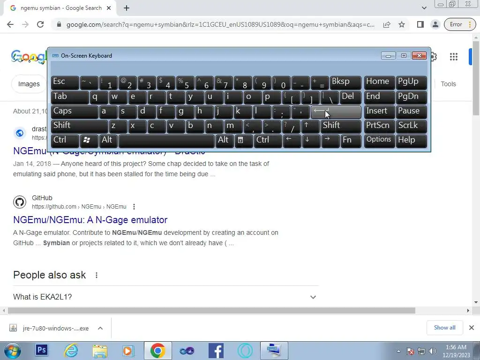480x360 pixels.
Task: Open On-Screen Keyboard Options
Action: (x=379, y=141)
